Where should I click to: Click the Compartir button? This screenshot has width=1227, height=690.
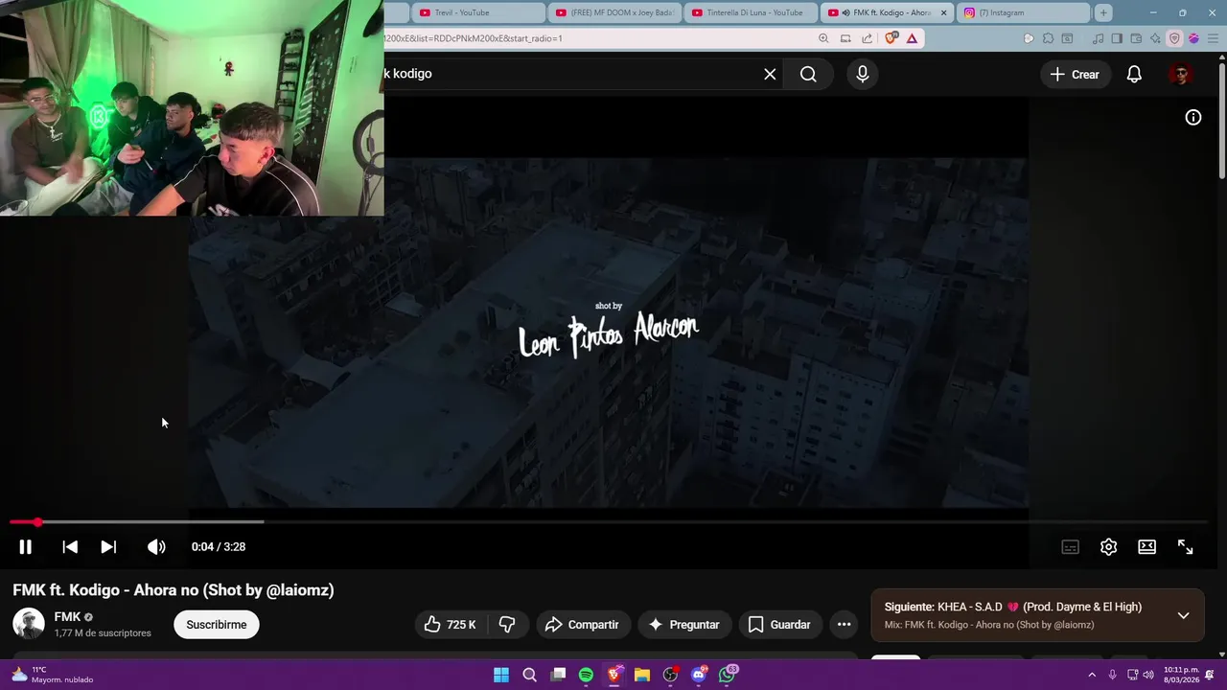click(583, 625)
